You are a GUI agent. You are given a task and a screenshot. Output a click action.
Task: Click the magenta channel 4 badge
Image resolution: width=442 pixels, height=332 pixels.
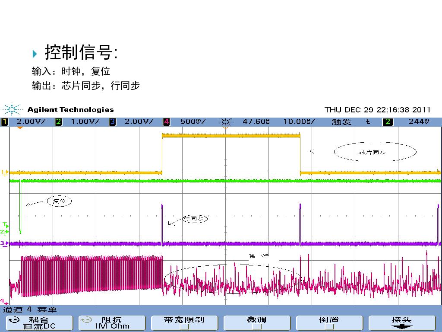tap(166, 122)
